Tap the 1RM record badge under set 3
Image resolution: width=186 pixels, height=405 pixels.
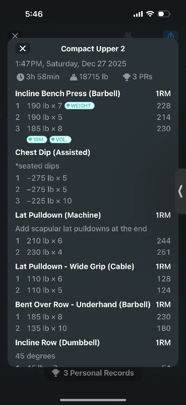[37, 140]
